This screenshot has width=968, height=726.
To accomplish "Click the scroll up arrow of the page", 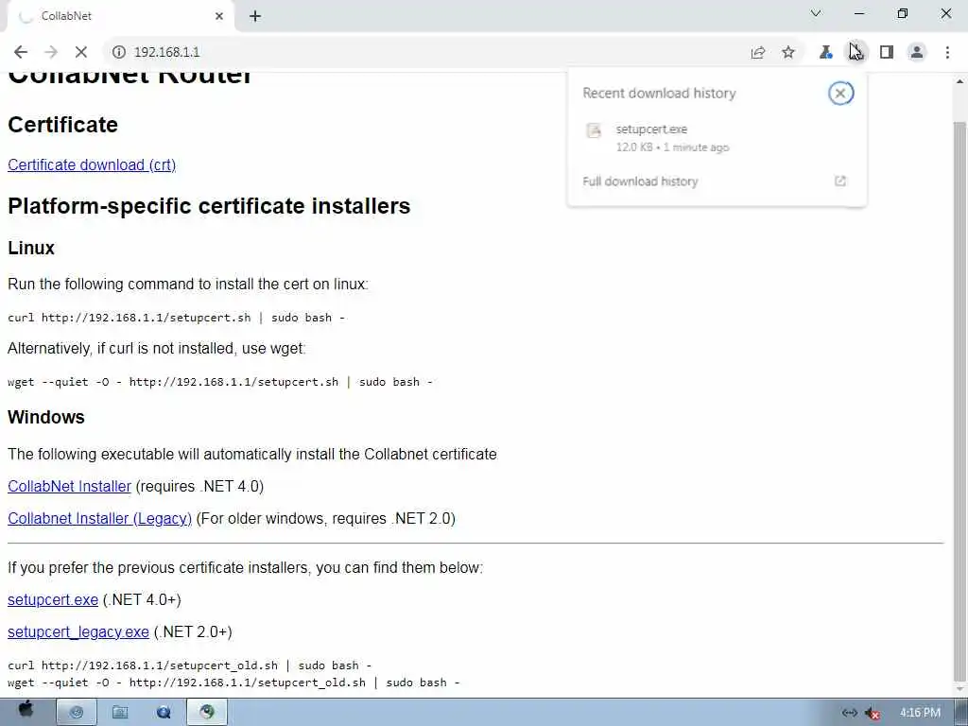I will click(x=959, y=81).
